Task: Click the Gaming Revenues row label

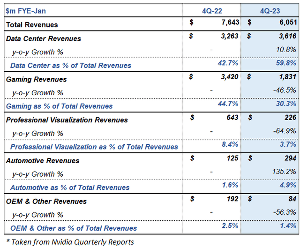Action: click(36, 79)
